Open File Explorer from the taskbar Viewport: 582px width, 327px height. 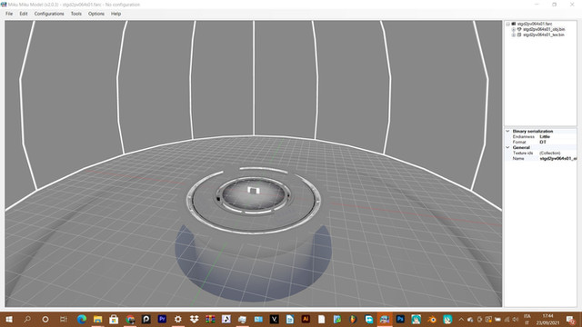coord(97,319)
